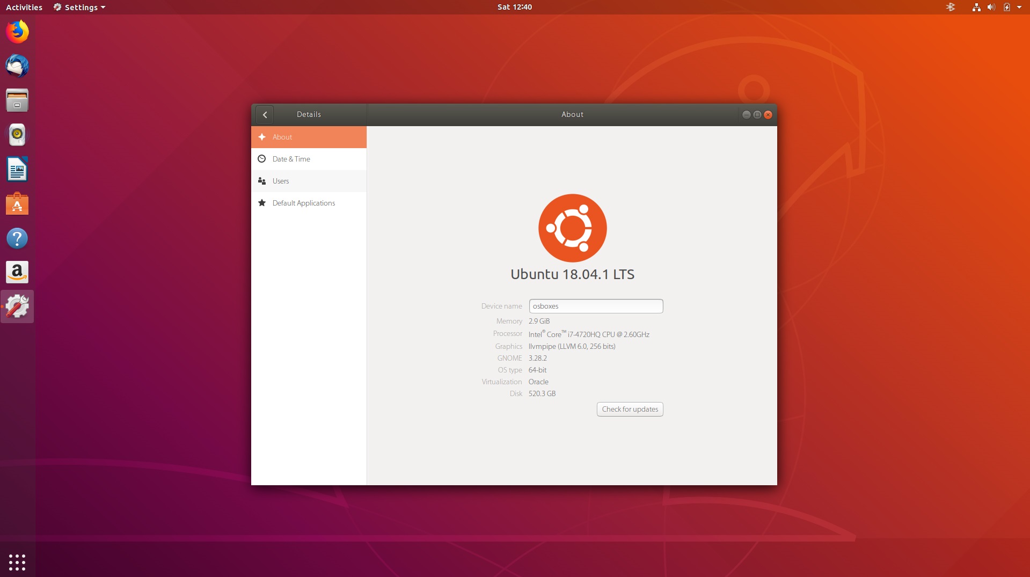
Task: Click the wired network icon in top bar
Action: 976,7
